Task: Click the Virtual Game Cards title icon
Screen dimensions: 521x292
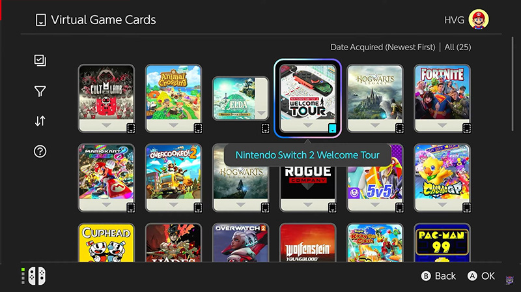Action: (x=41, y=20)
